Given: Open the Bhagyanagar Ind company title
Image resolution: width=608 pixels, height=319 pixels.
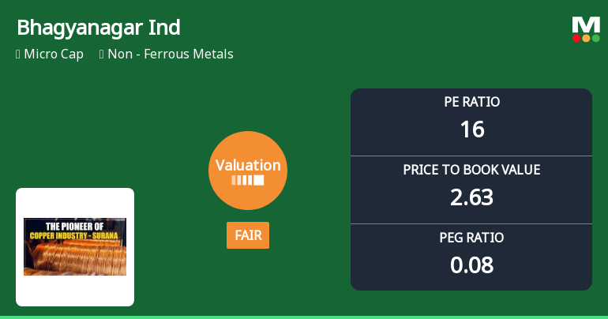Looking at the screenshot, I should pyautogui.click(x=99, y=28).
